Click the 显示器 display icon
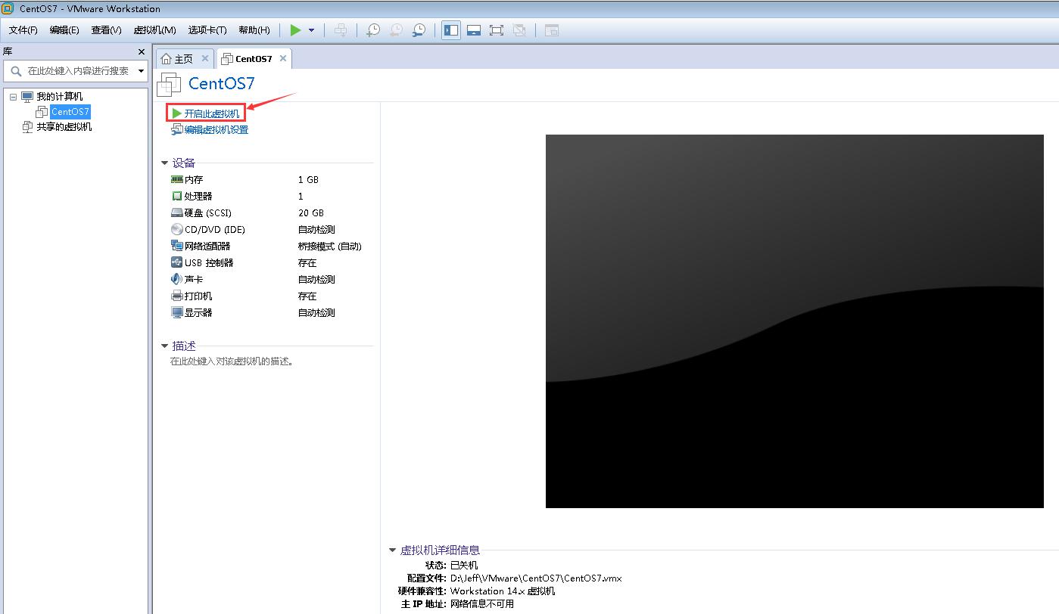 (x=177, y=312)
